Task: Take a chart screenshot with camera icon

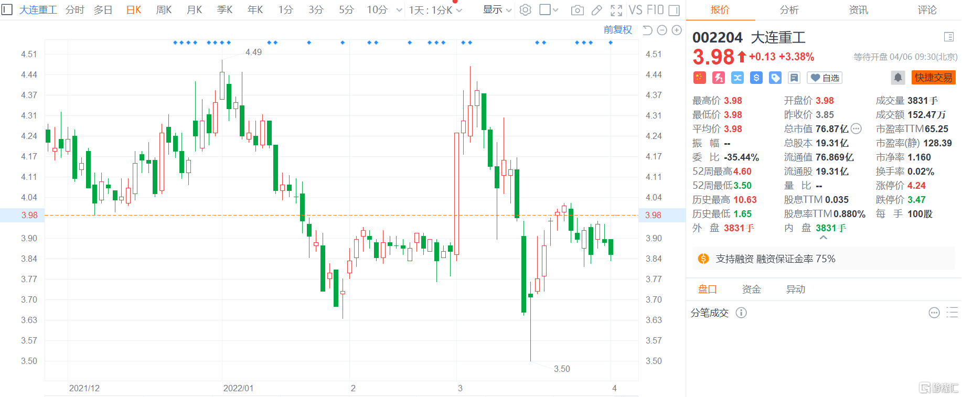Action: click(x=578, y=10)
